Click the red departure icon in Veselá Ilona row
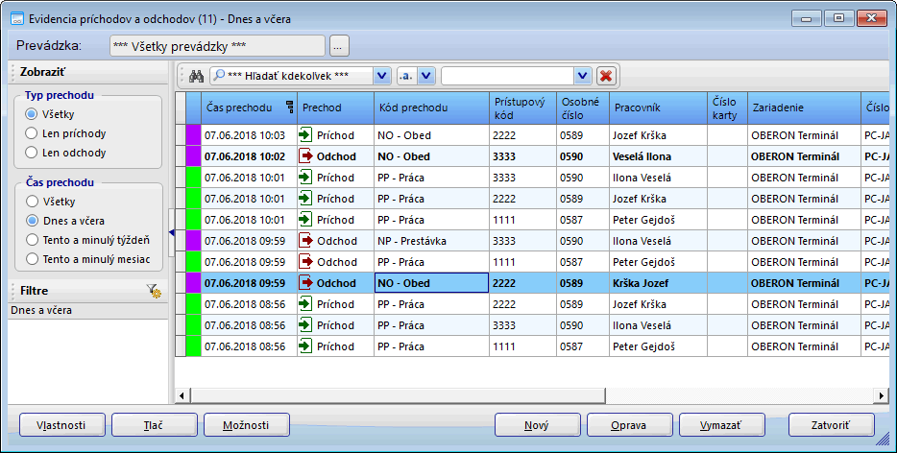Screen dimensions: 897x453 pyautogui.click(x=306, y=155)
